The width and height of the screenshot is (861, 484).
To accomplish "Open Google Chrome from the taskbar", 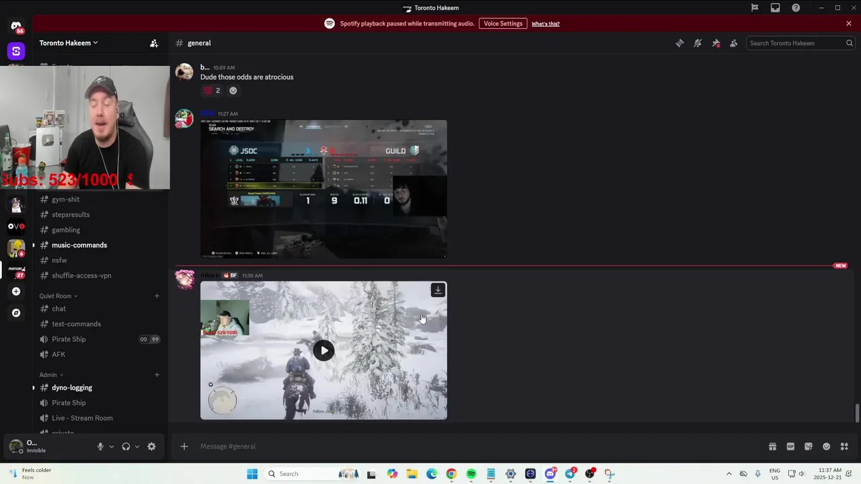I will [451, 474].
